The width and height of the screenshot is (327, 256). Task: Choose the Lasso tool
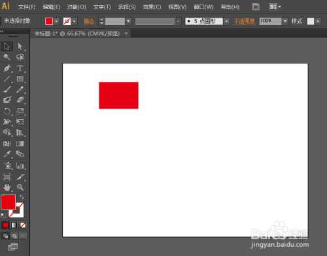pos(20,57)
